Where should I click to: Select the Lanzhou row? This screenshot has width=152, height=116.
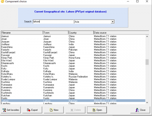point(73,103)
